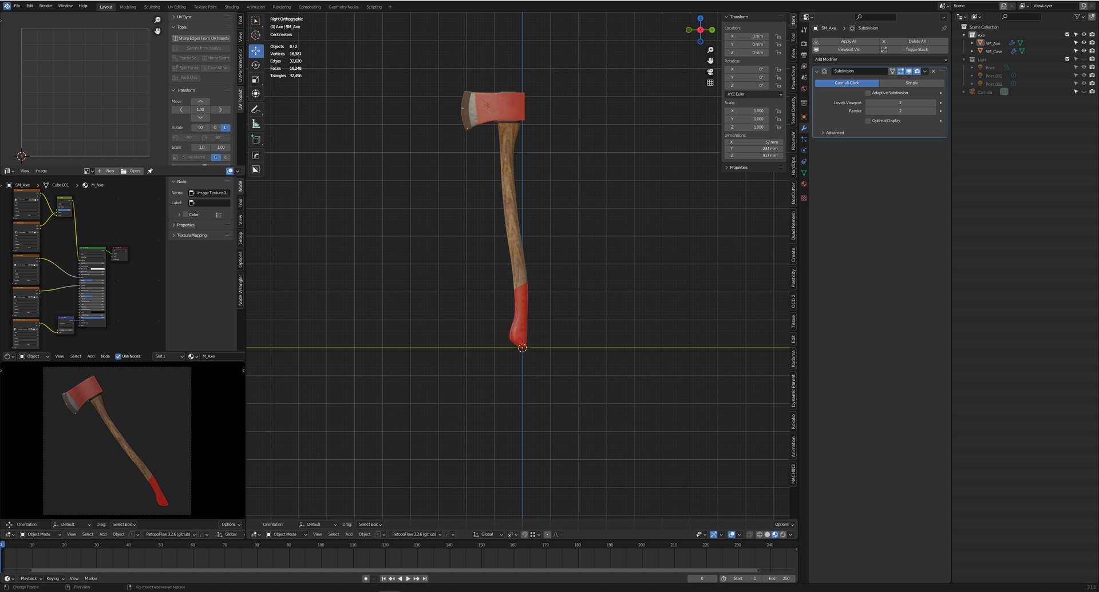Uncheck the Axe collection exclude checkbox
The image size is (1099, 592).
pyautogui.click(x=1067, y=35)
